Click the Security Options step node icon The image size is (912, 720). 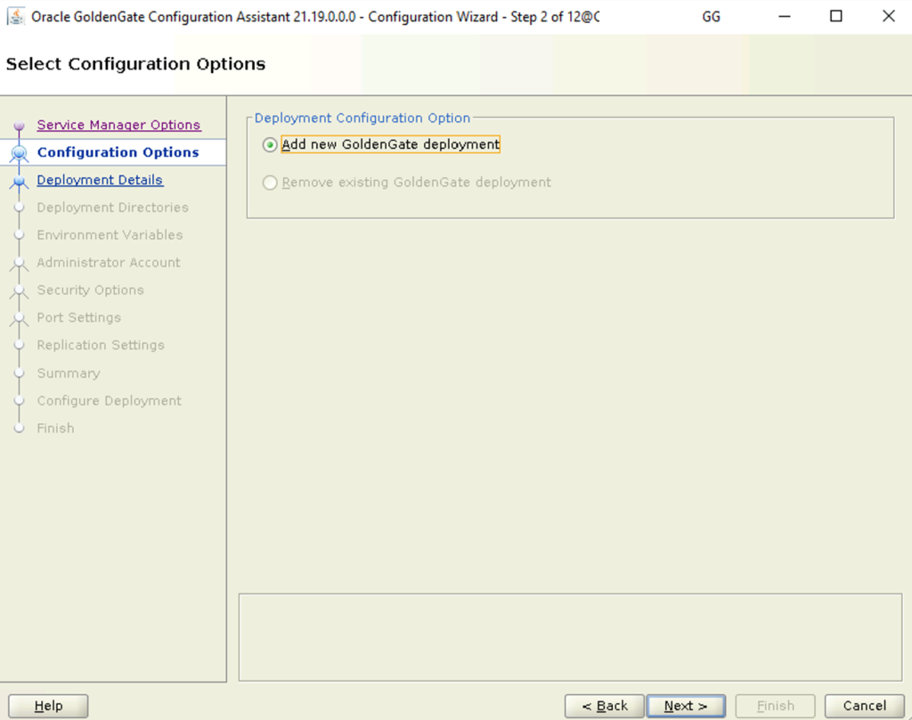click(20, 291)
